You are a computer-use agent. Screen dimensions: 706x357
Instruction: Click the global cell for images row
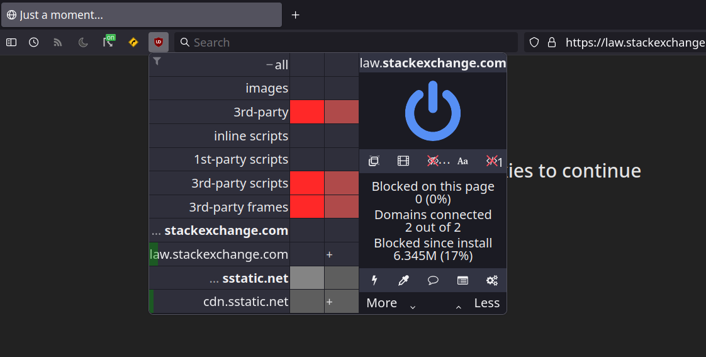coord(307,88)
